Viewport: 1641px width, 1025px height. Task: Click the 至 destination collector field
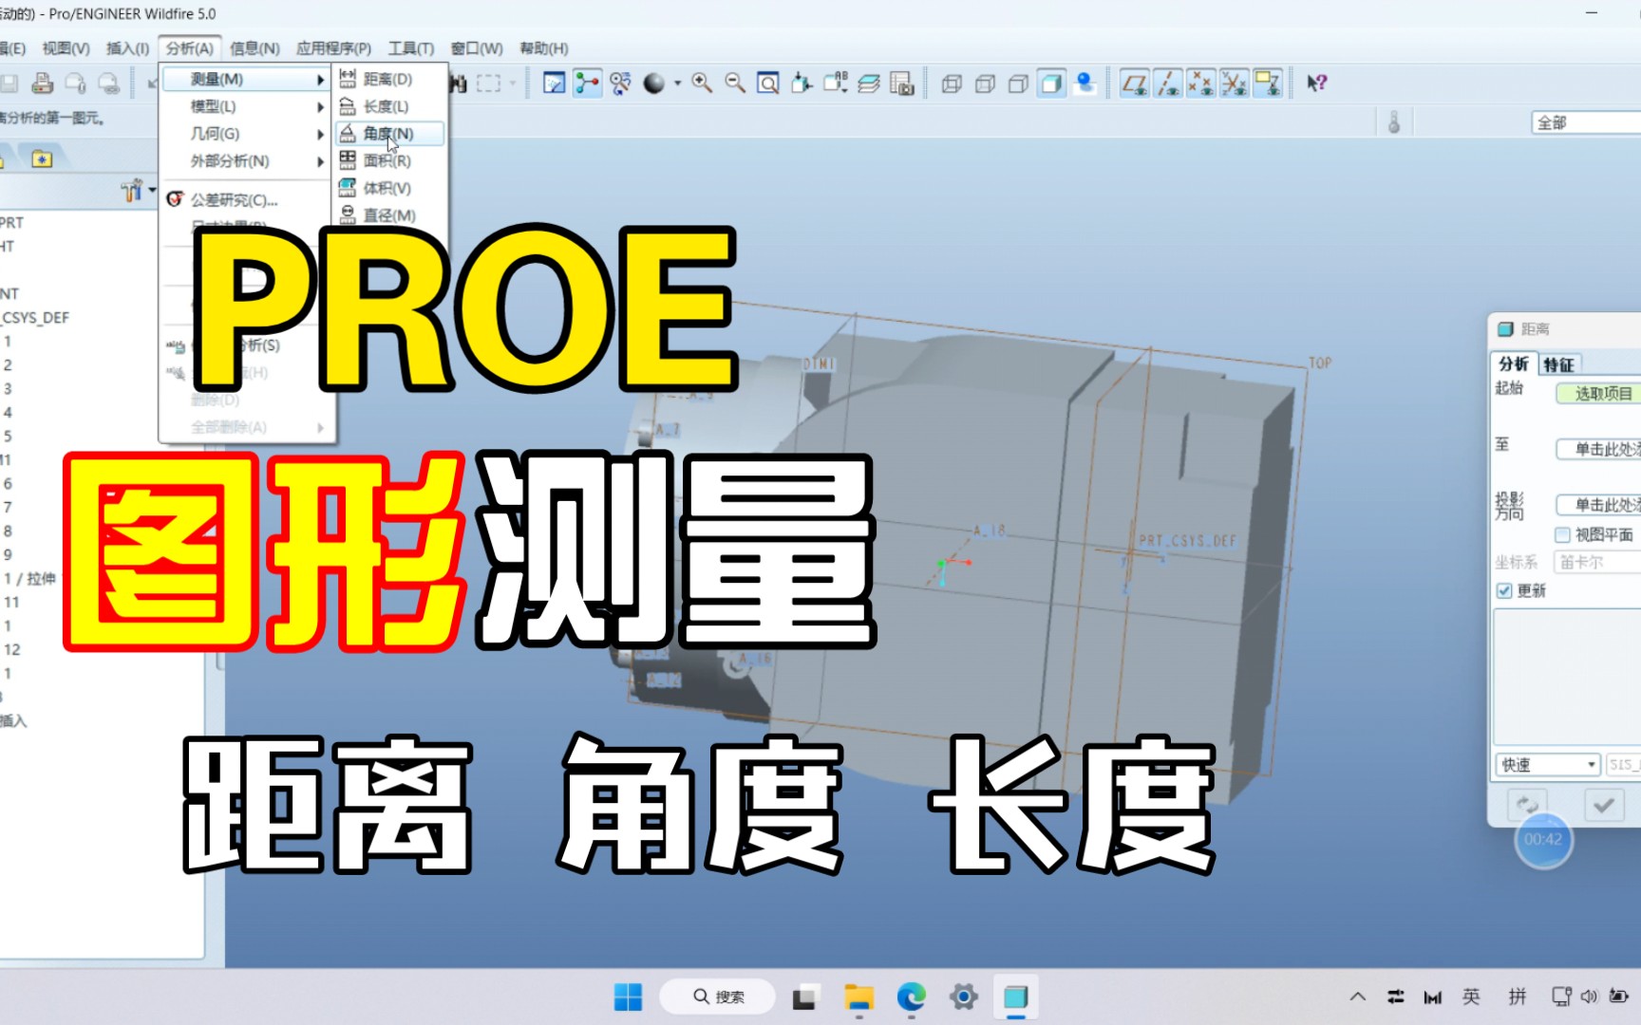coord(1599,449)
